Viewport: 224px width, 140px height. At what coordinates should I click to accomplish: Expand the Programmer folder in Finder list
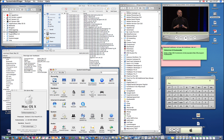(x=4, y=32)
